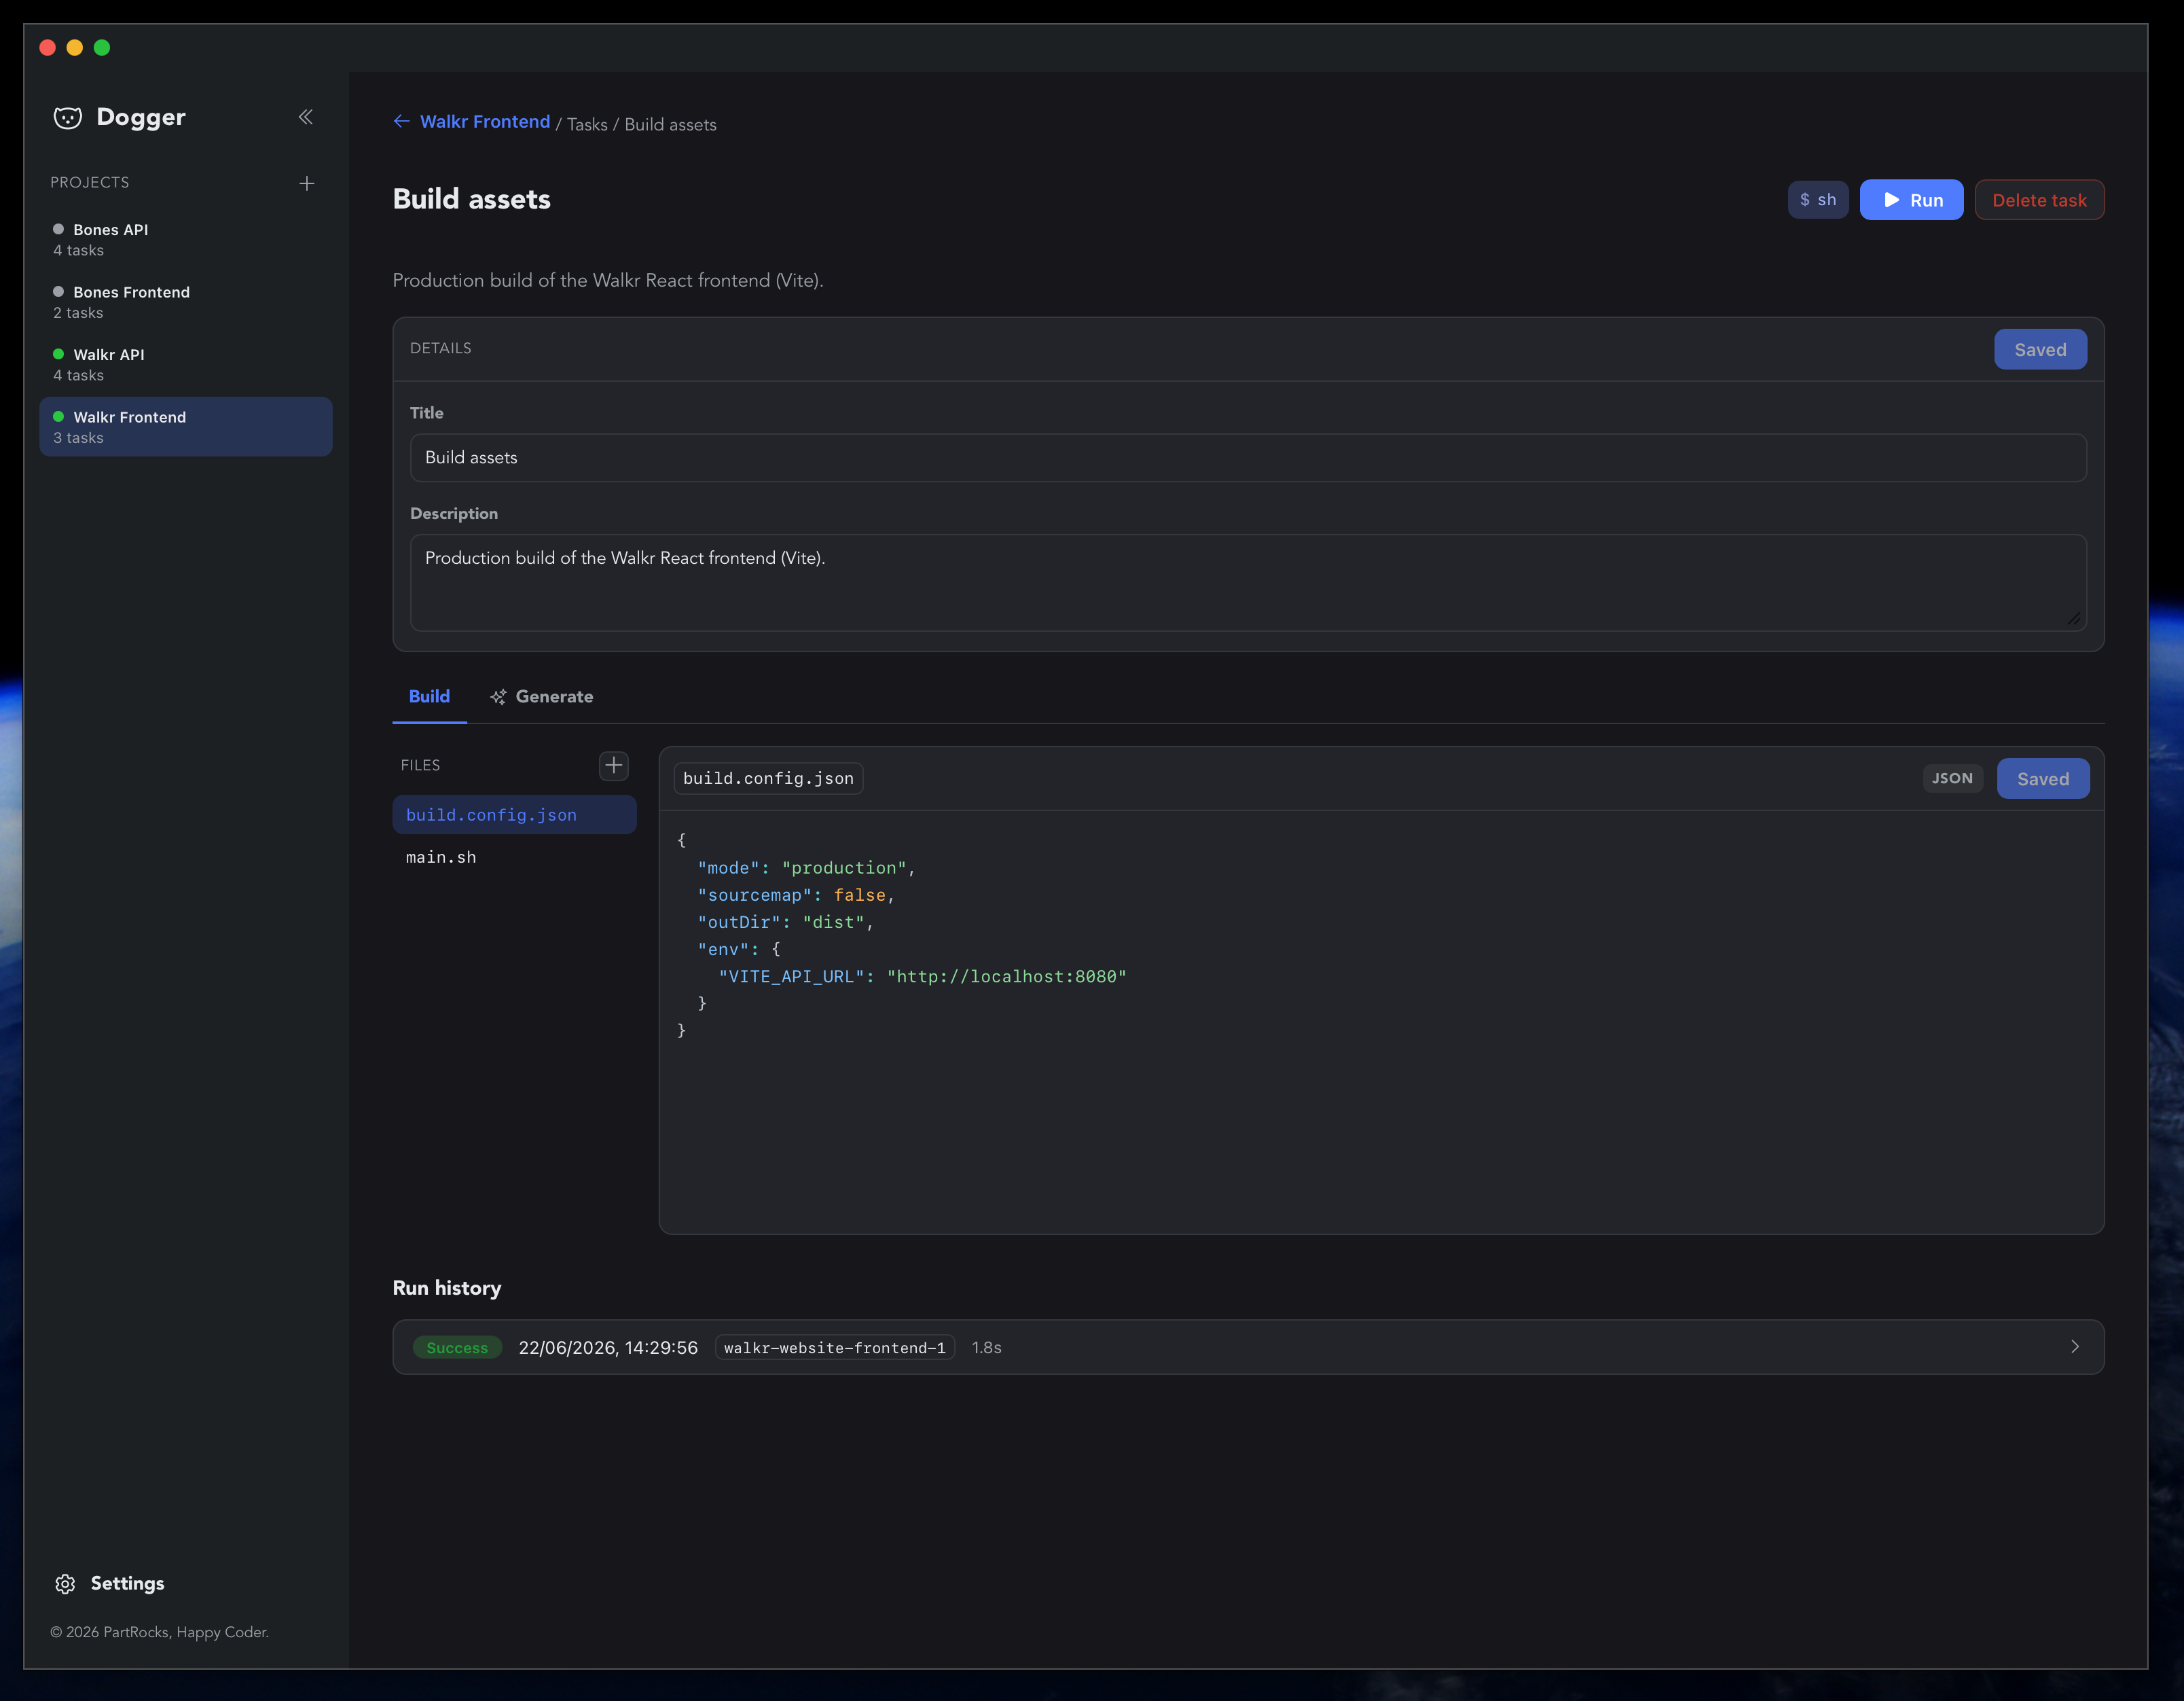Select main.sh in the file list
The image size is (2184, 1701).
click(514, 857)
